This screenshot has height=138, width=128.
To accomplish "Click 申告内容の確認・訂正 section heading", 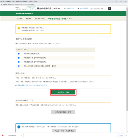I will pos(24,101).
